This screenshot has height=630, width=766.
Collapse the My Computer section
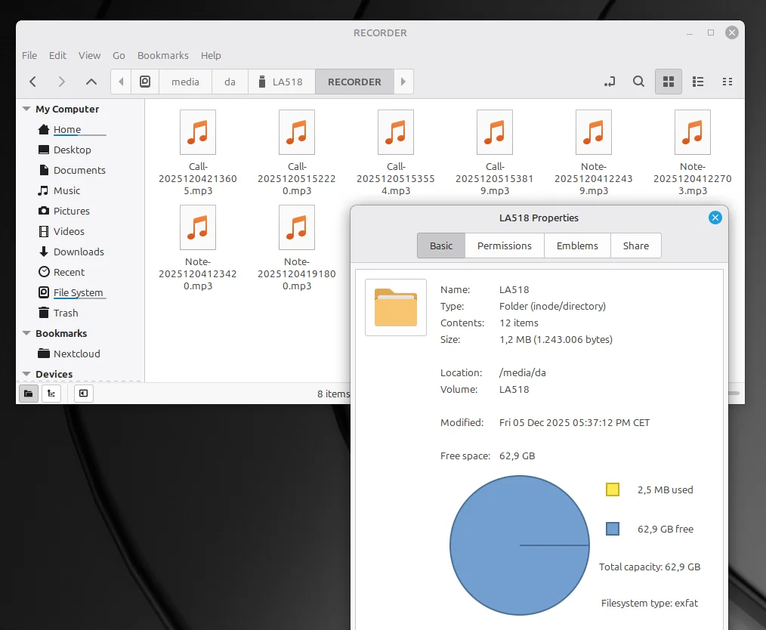click(x=26, y=110)
